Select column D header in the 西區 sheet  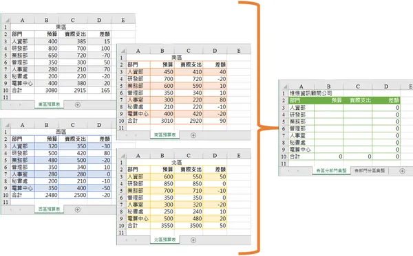(99, 125)
